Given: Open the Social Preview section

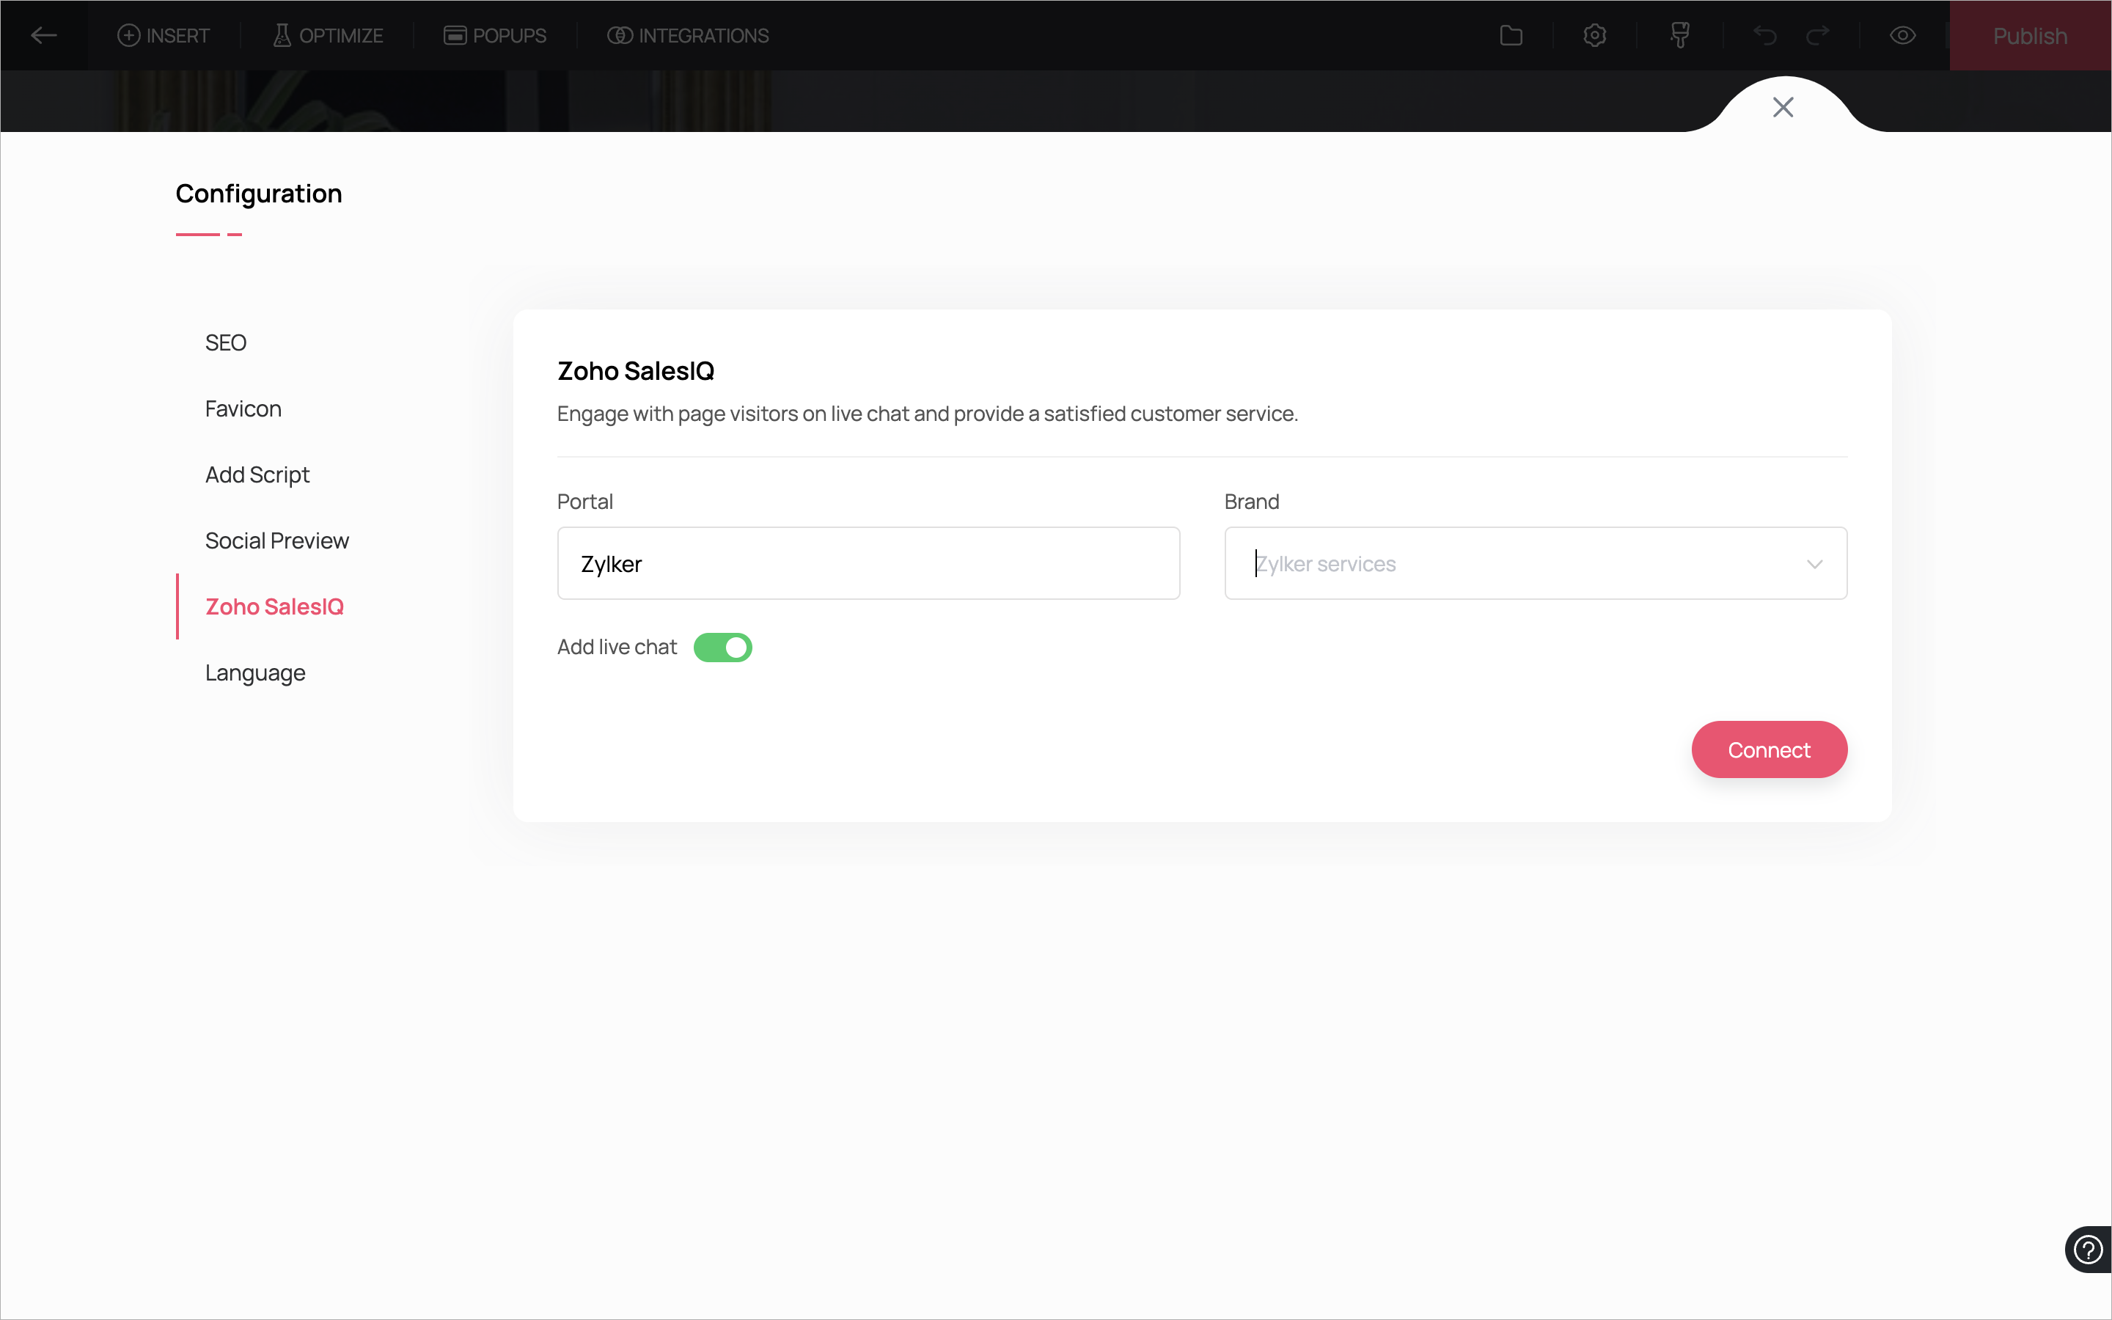Looking at the screenshot, I should pyautogui.click(x=276, y=540).
